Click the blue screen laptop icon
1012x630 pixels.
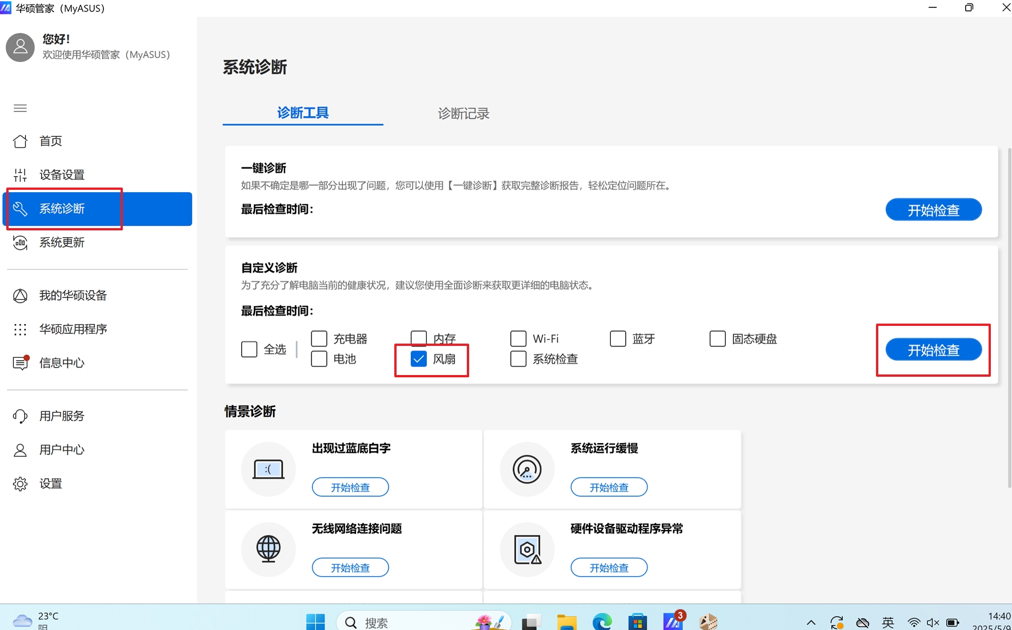[x=269, y=469]
